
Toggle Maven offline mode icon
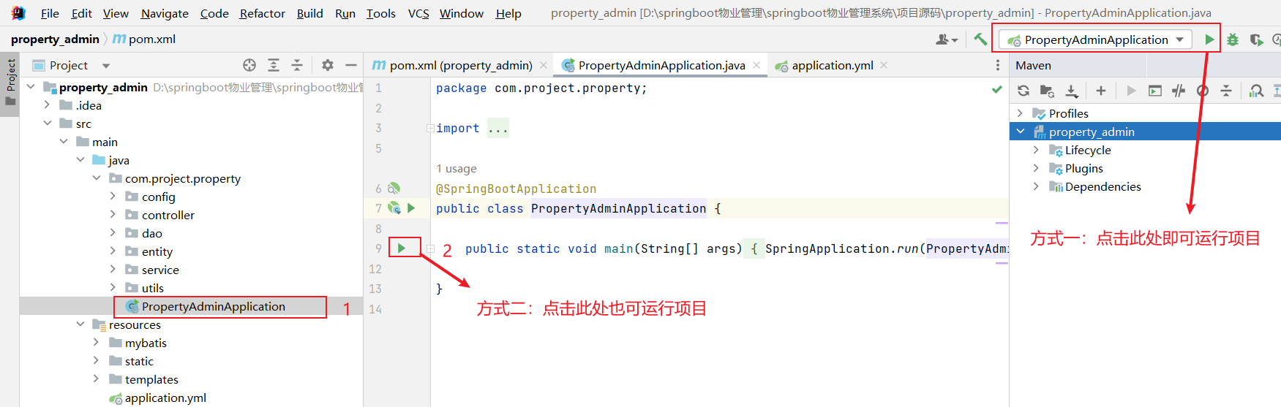pyautogui.click(x=1179, y=91)
